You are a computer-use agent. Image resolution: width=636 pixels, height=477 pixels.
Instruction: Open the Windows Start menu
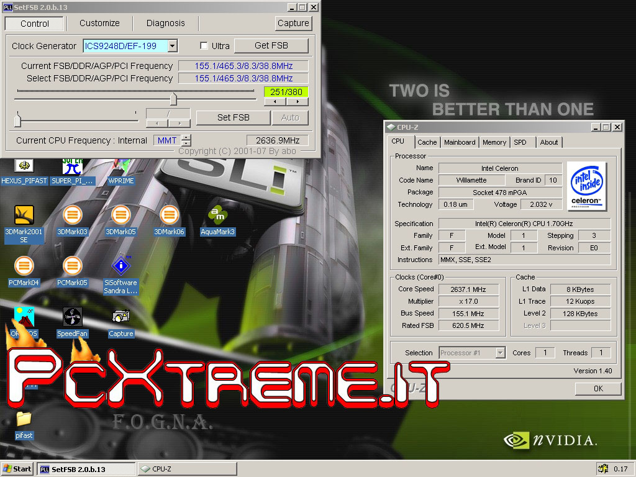point(17,469)
